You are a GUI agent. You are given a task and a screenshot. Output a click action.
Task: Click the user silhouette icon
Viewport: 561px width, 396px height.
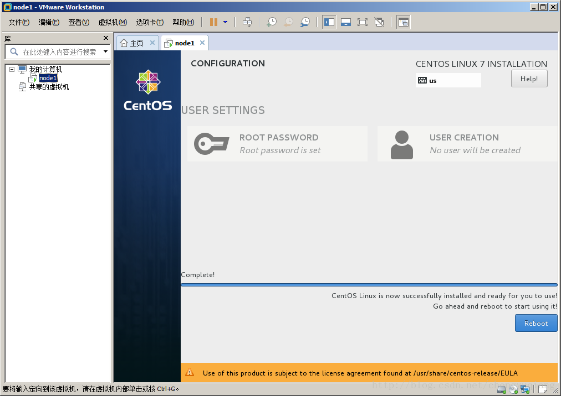pyautogui.click(x=402, y=144)
